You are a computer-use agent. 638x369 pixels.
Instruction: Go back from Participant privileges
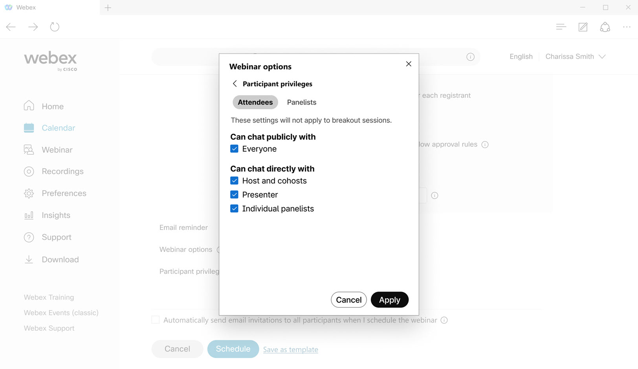[x=235, y=84]
